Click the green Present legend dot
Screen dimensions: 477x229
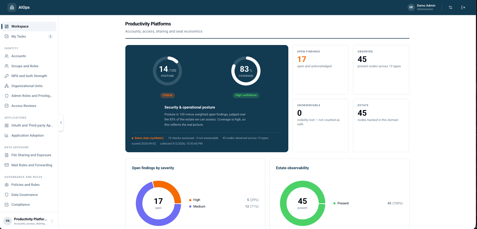point(334,203)
